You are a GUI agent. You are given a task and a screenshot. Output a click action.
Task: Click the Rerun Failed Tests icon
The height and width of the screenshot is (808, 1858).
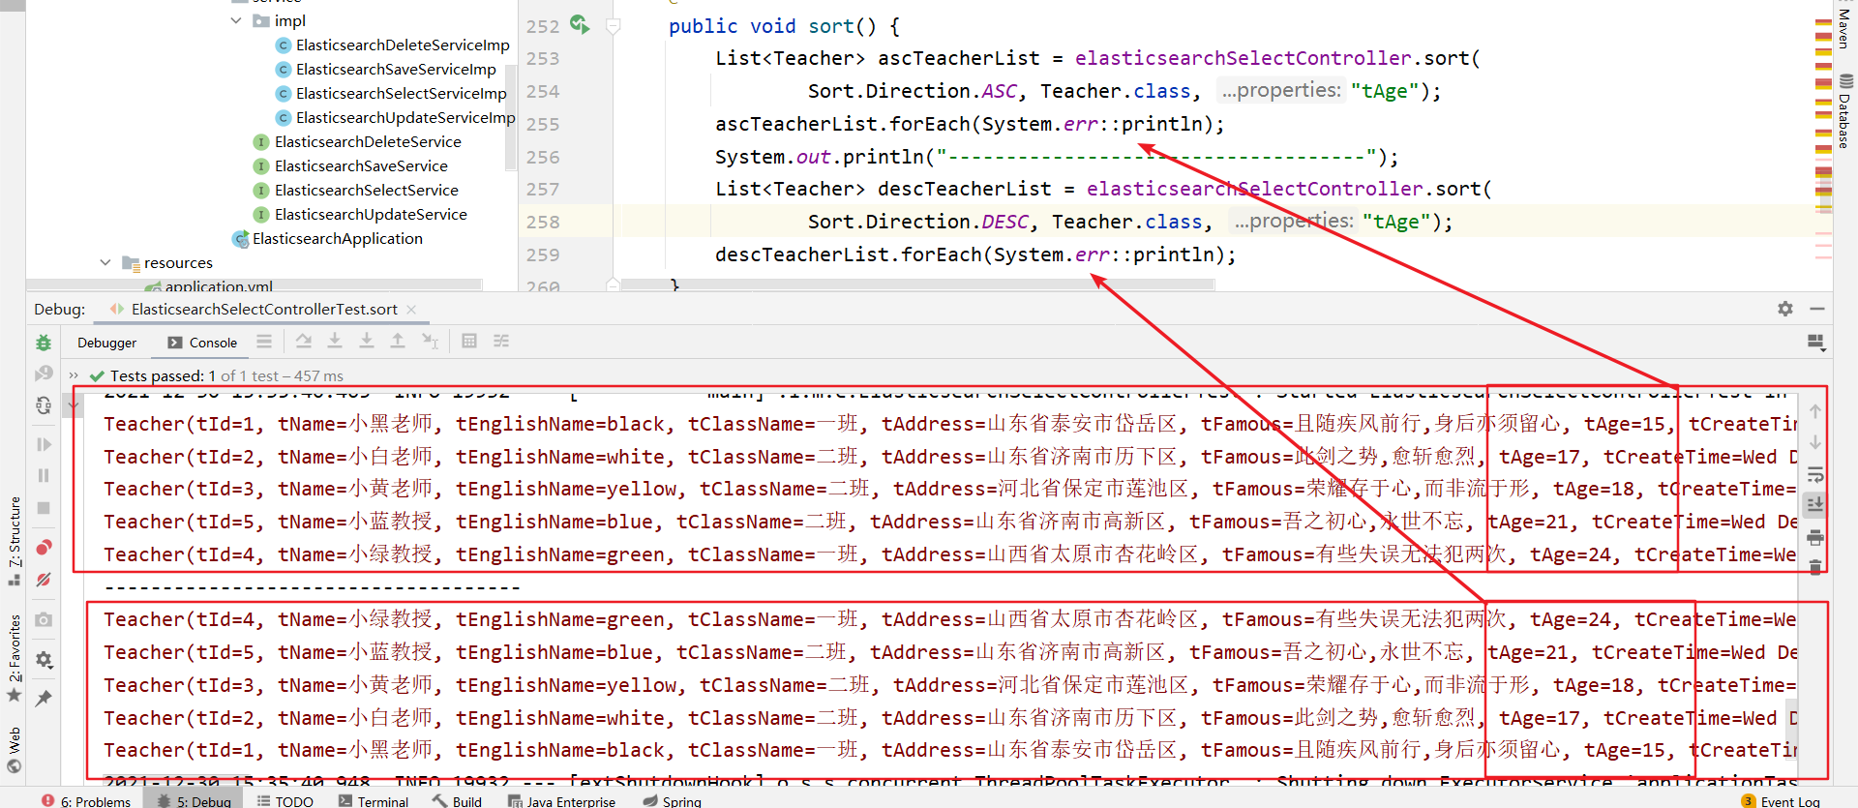click(x=44, y=374)
